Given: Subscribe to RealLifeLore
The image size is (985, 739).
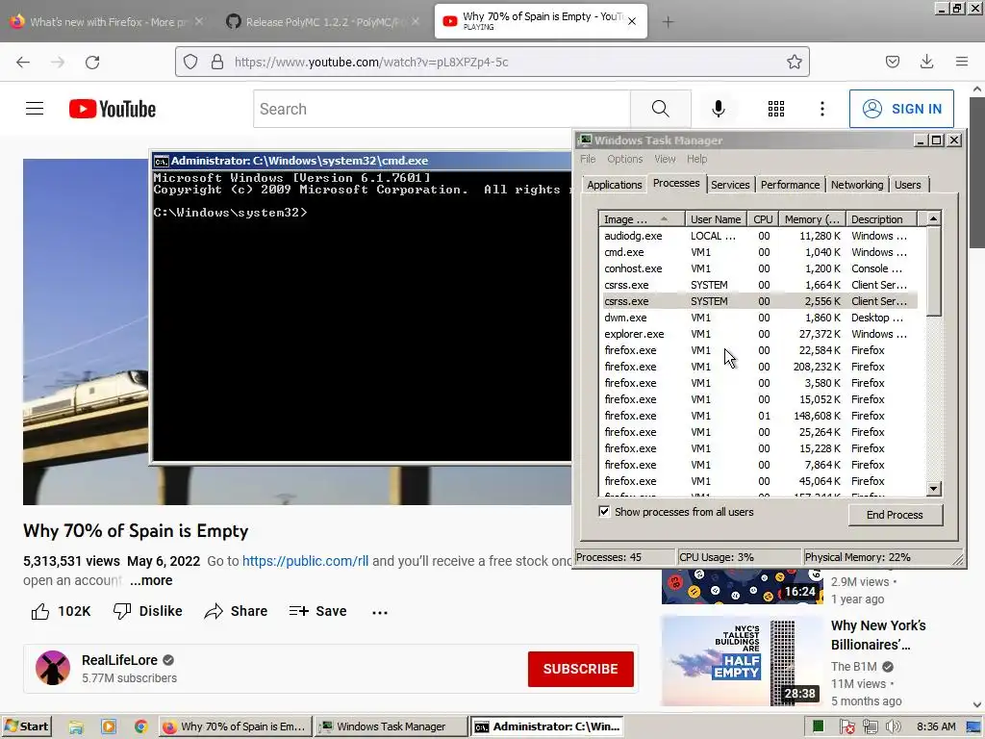Looking at the screenshot, I should click(580, 669).
